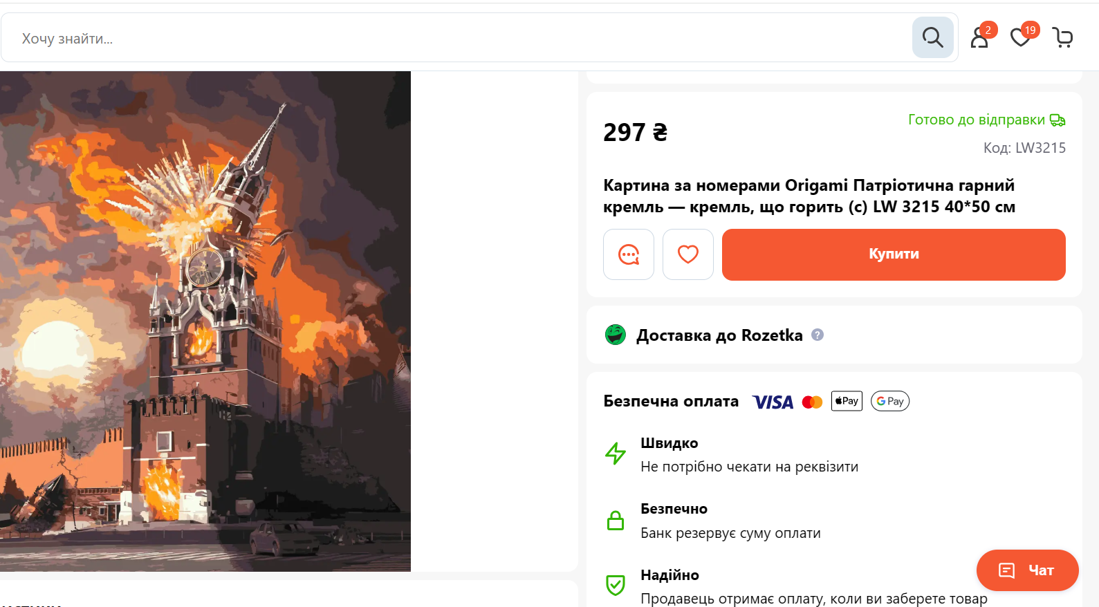Focus the Хочу знайти search field
1099x607 pixels.
point(456,38)
